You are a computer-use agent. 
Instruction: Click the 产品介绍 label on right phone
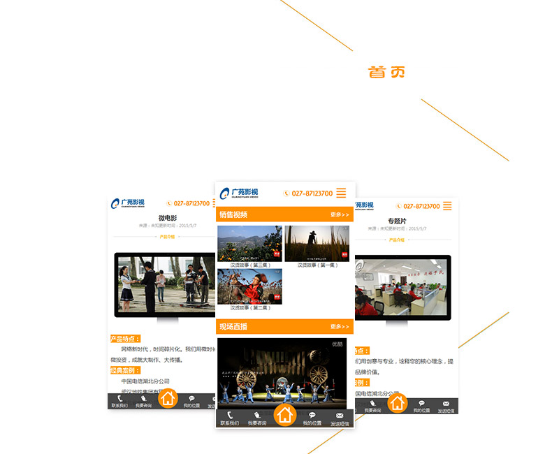[x=397, y=240]
